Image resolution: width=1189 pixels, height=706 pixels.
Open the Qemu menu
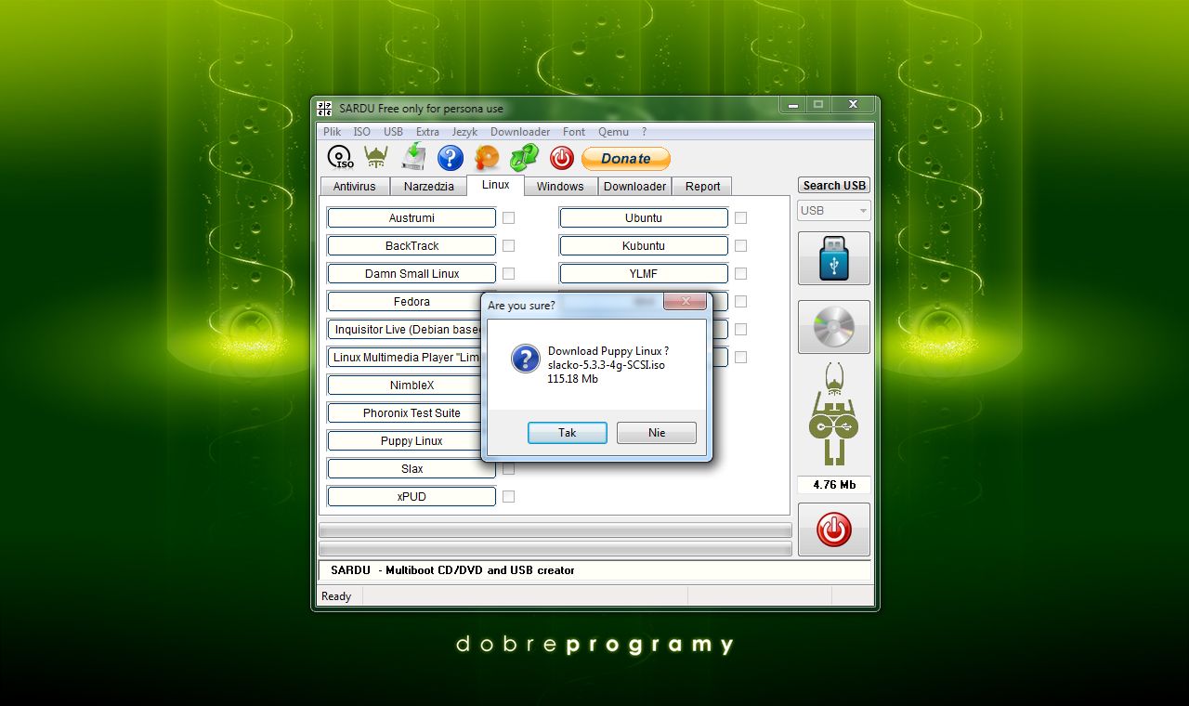(x=614, y=132)
